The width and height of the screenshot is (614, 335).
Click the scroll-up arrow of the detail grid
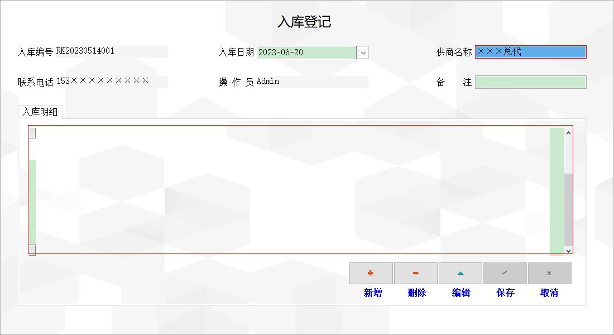pos(568,133)
